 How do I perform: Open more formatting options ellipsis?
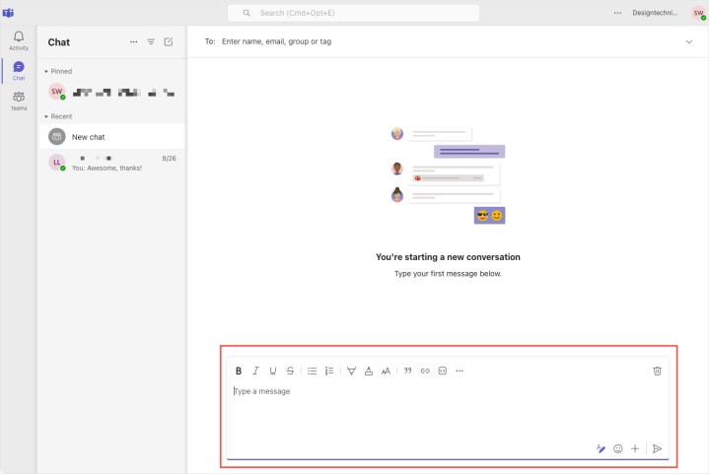click(460, 371)
